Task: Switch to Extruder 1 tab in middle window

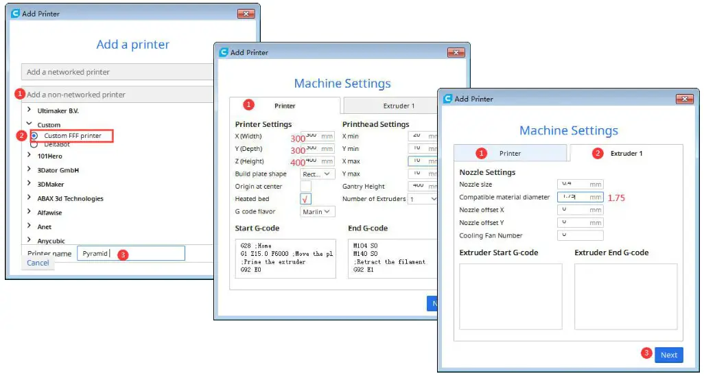Action: 390,106
